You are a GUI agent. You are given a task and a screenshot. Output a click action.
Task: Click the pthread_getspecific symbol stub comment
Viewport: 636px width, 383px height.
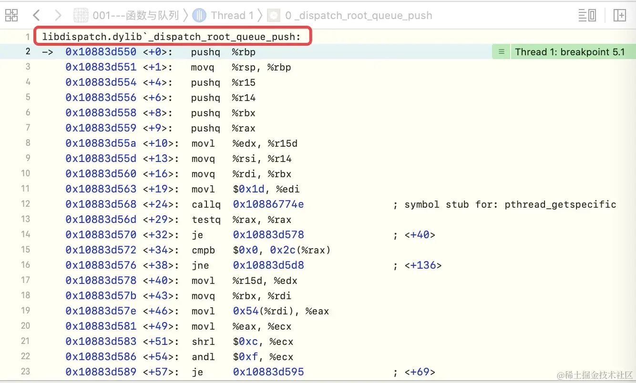[x=505, y=204]
